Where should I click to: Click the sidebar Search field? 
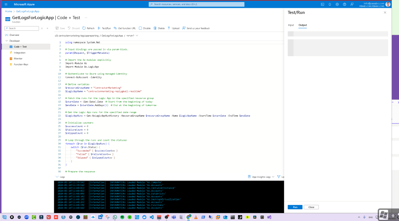(21, 28)
